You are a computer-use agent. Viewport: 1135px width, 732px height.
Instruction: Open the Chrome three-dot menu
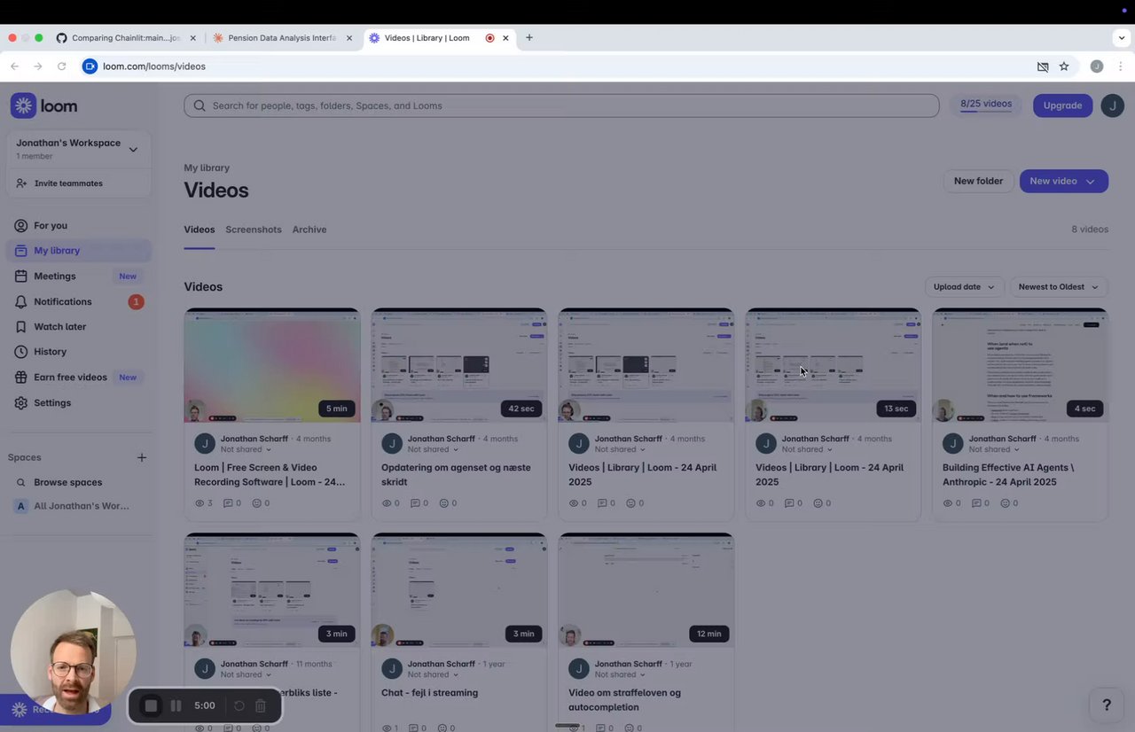coord(1121,66)
